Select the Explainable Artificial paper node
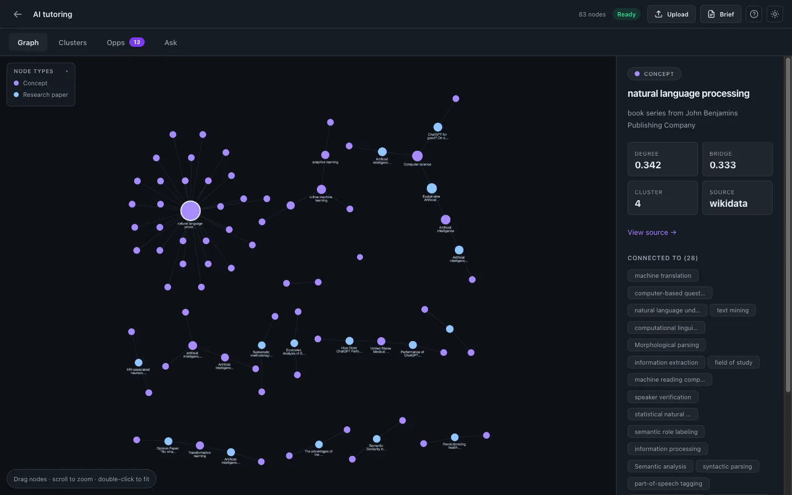The height and width of the screenshot is (495, 792). tap(432, 189)
